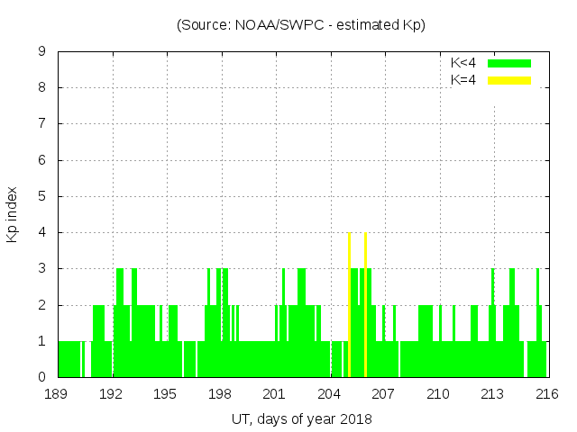Select the K=4 legend label text
The height and width of the screenshot is (432, 577).
point(463,80)
